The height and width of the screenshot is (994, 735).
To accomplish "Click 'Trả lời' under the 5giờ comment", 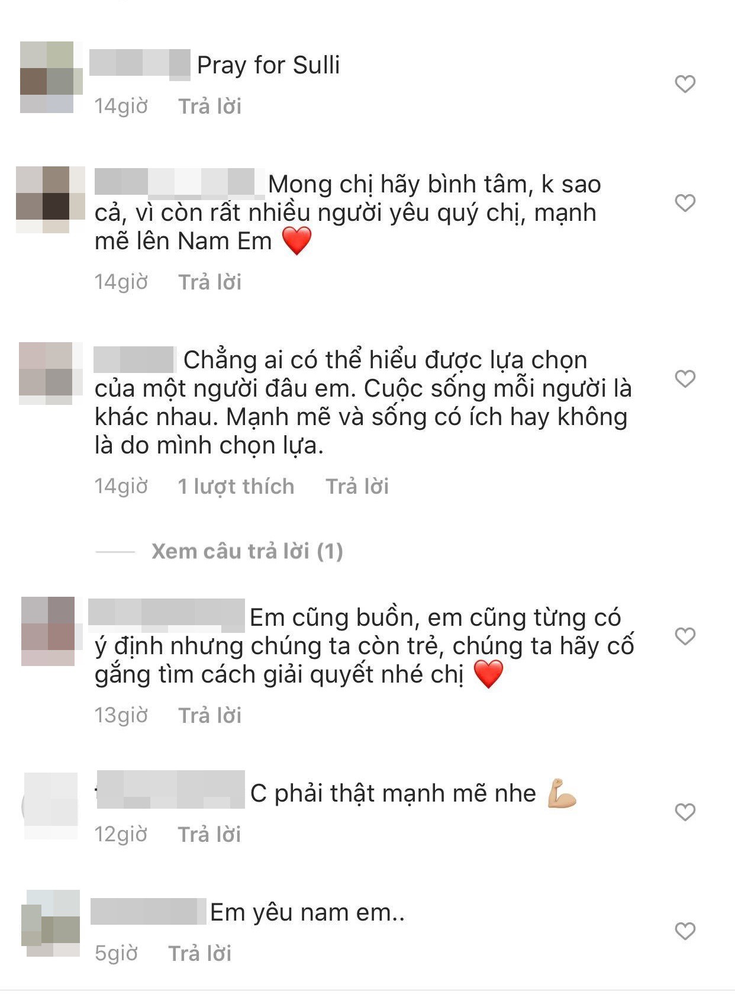I will click(x=200, y=953).
